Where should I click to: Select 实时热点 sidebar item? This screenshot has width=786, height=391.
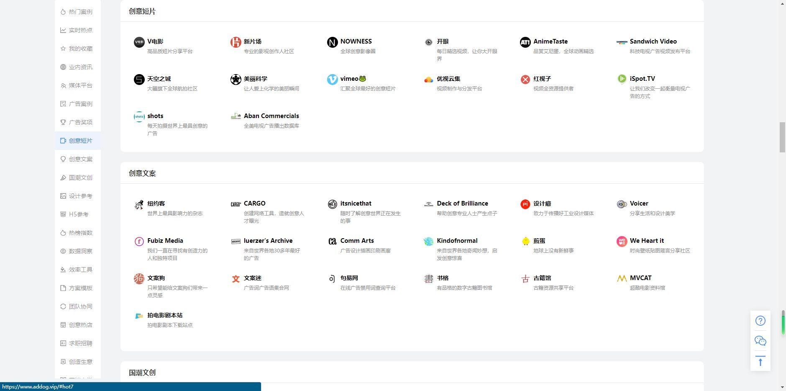77,30
